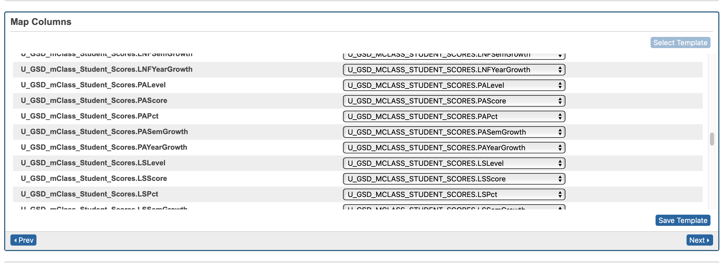Open the partially visible LSSemGrowth dropdown
The height and width of the screenshot is (263, 723).
pos(453,208)
